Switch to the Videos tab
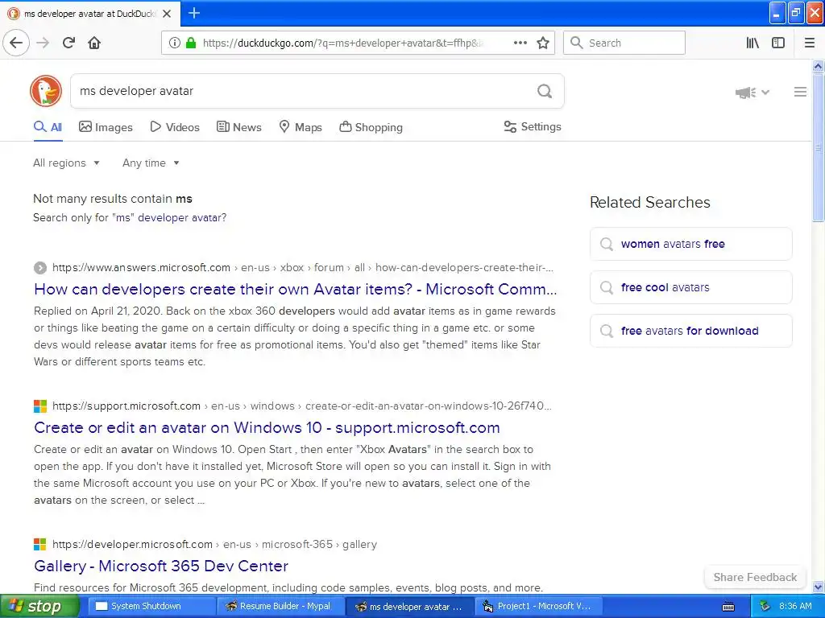The height and width of the screenshot is (618, 825). click(175, 127)
